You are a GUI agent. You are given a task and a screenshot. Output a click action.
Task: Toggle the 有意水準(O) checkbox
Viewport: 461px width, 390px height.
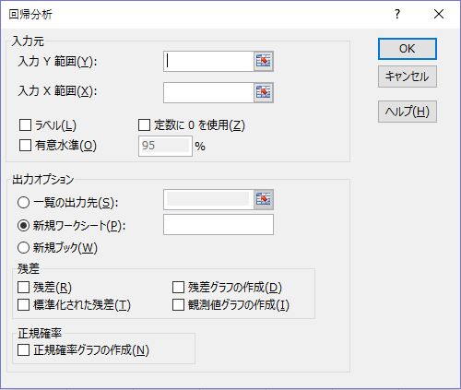[x=25, y=145]
